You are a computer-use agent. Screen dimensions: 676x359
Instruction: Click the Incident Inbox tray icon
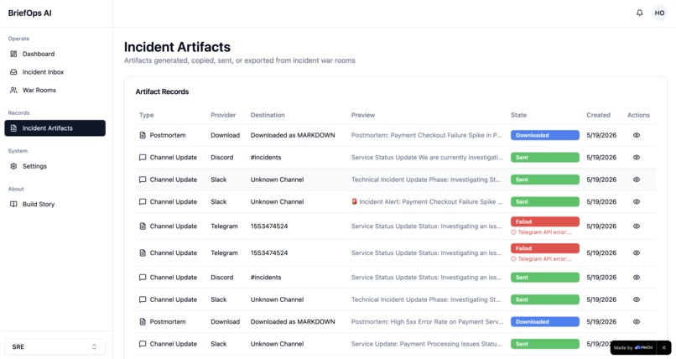click(x=13, y=72)
